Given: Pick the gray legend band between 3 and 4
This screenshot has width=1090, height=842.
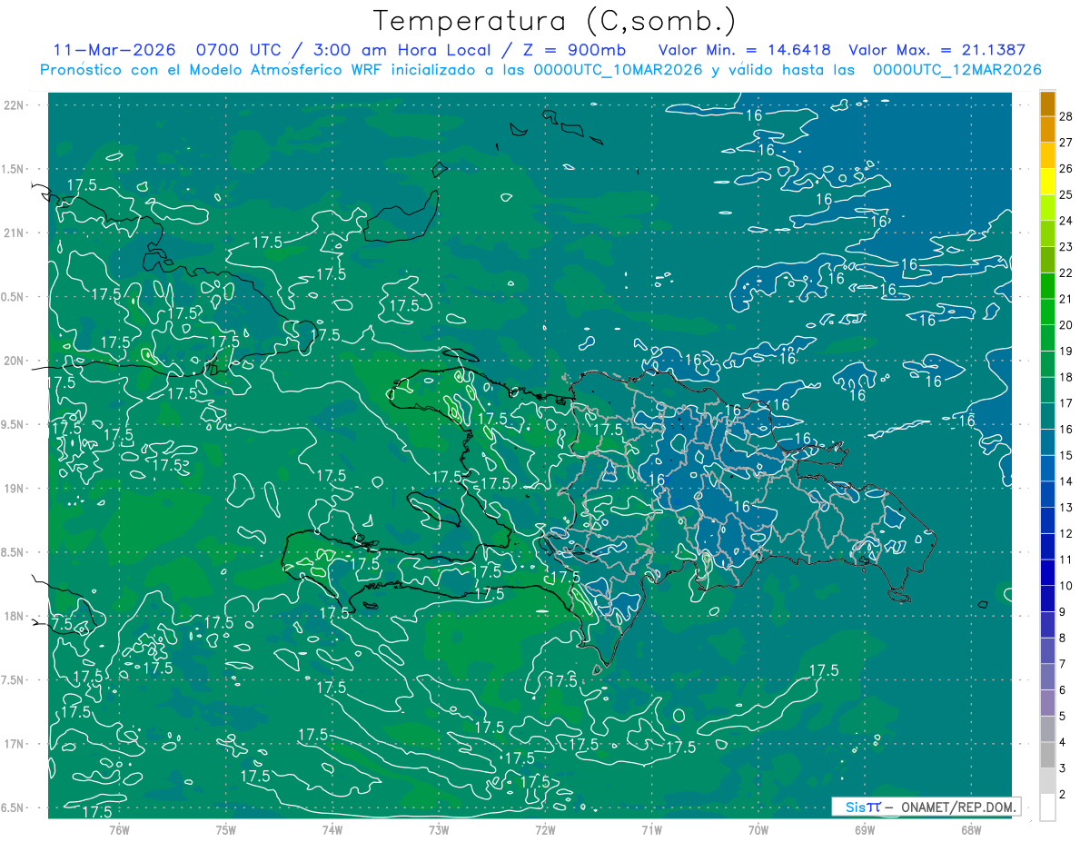Looking at the screenshot, I should coord(1047,755).
